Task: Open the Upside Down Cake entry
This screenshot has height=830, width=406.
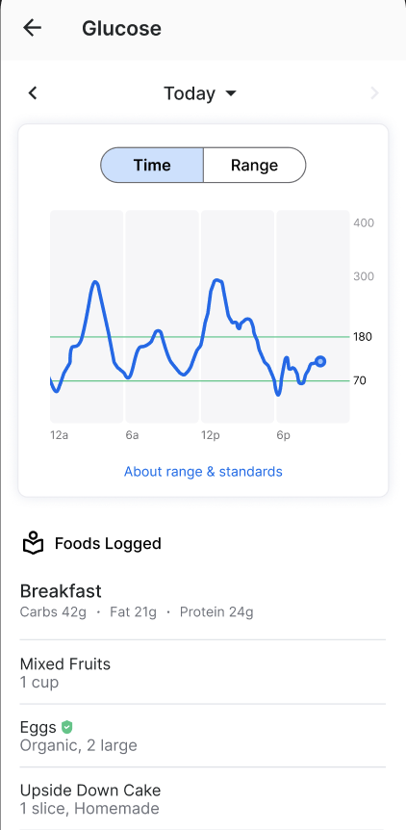Action: pyautogui.click(x=203, y=799)
